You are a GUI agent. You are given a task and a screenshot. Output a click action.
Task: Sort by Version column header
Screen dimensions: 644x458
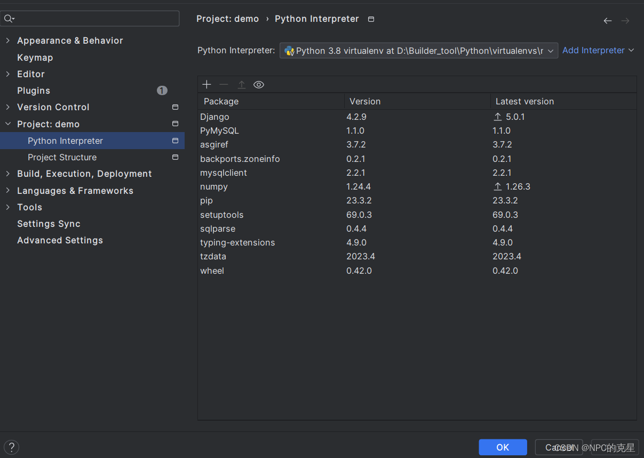click(417, 101)
